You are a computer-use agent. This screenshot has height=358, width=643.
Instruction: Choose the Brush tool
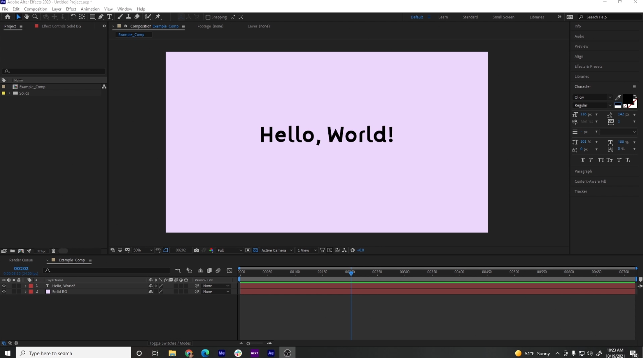tap(120, 17)
